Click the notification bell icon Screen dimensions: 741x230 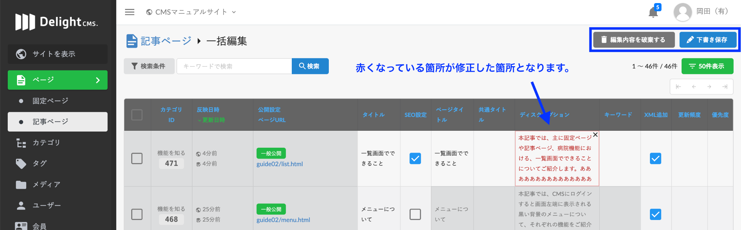click(653, 12)
